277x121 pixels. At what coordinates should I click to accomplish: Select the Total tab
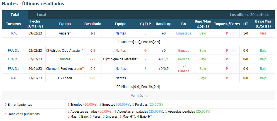pyautogui.click(x=15, y=15)
